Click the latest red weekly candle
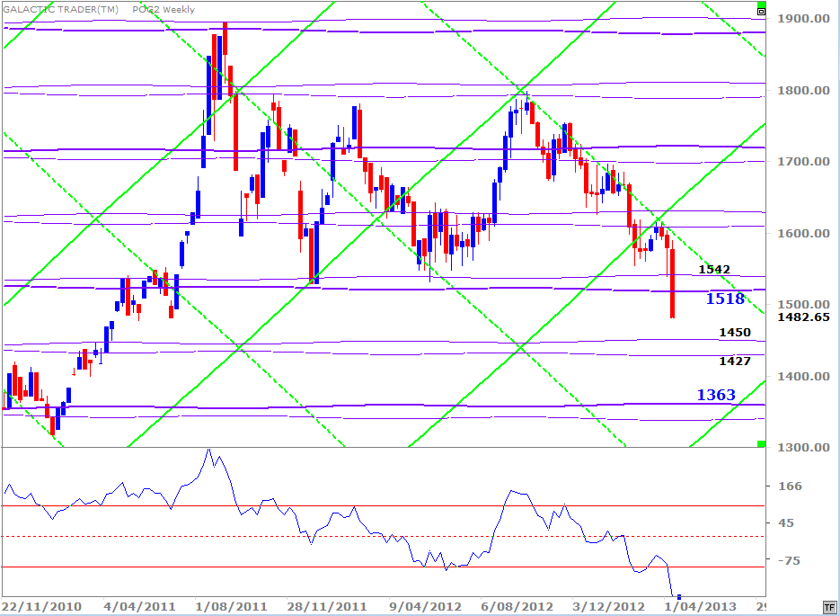This screenshot has width=840, height=616. (x=672, y=283)
